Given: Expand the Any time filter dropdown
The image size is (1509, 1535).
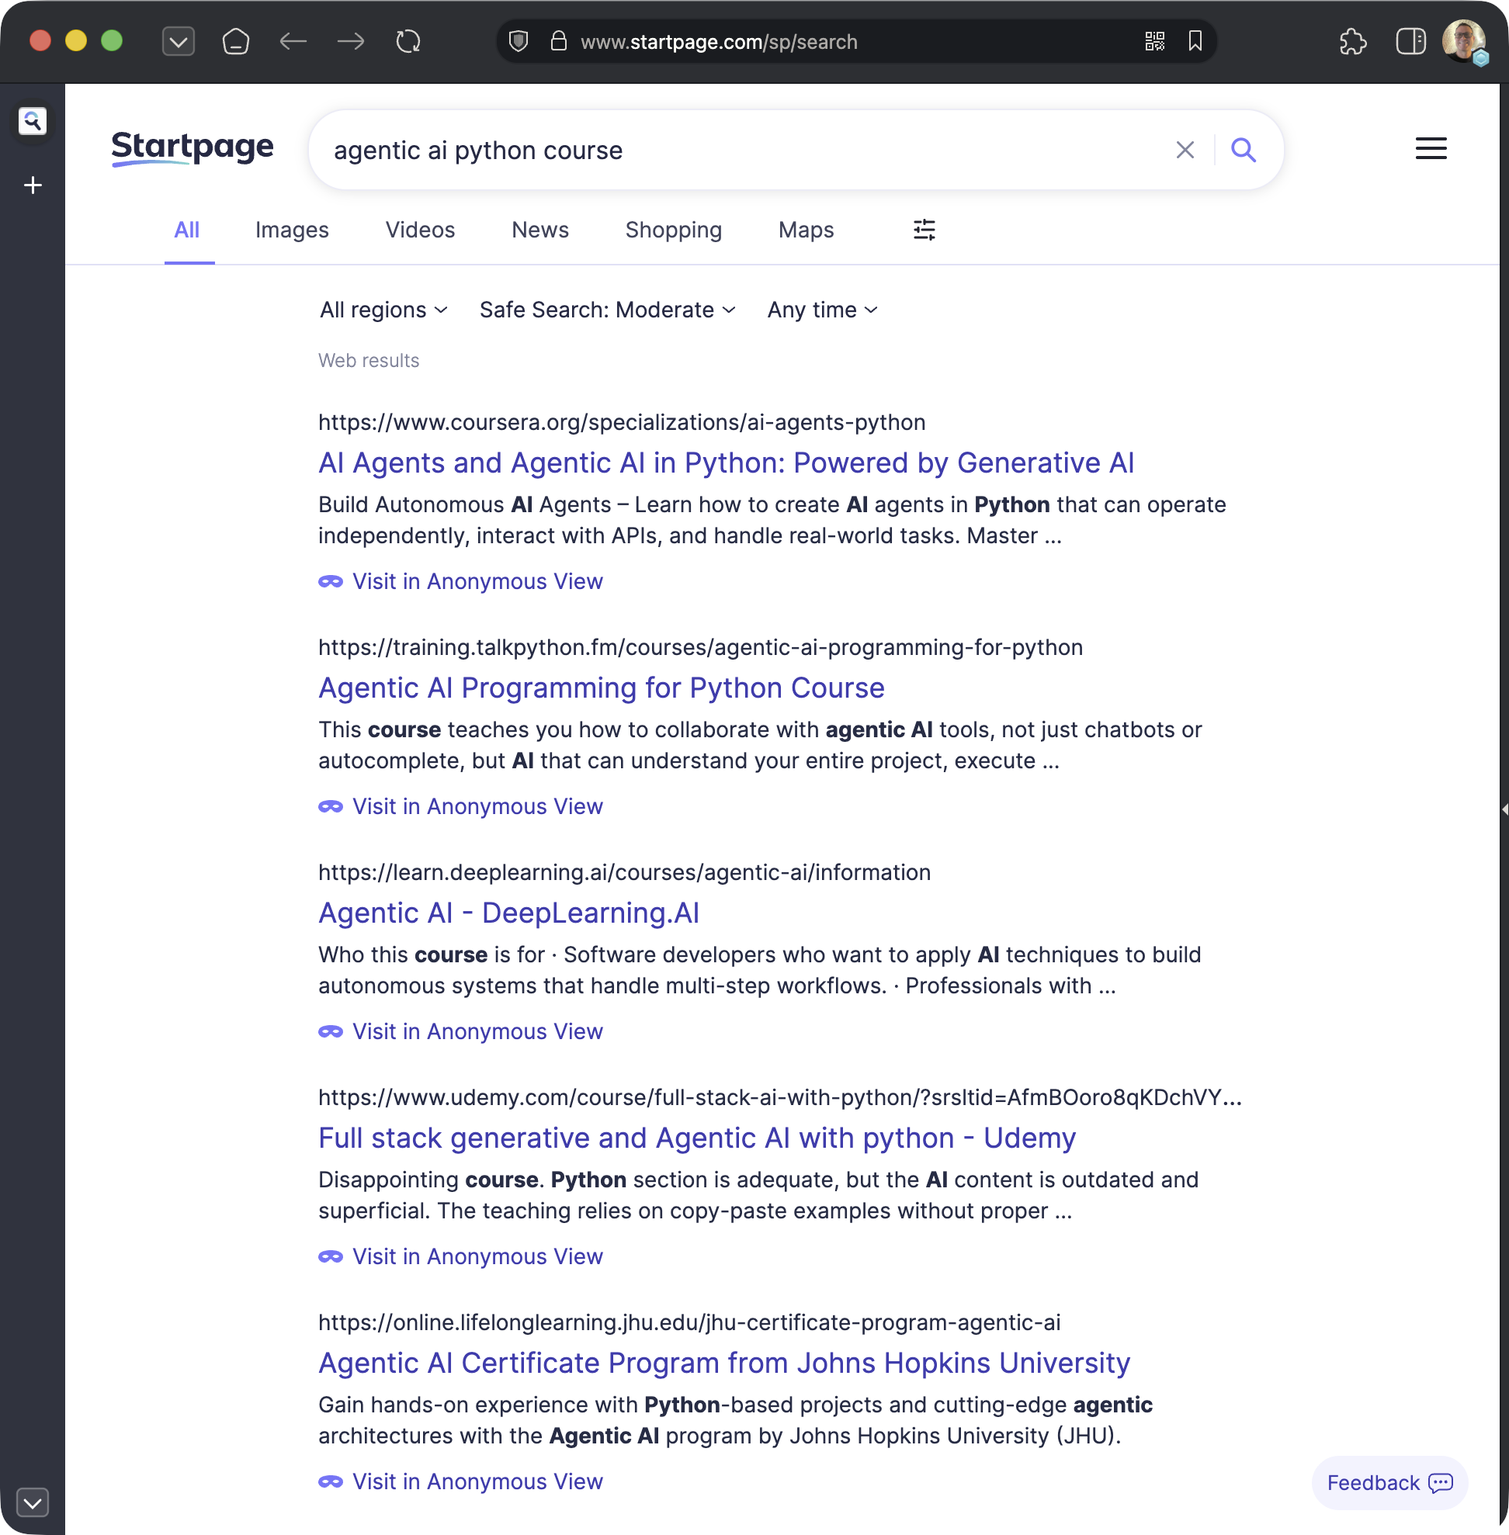Looking at the screenshot, I should pyautogui.click(x=822, y=310).
